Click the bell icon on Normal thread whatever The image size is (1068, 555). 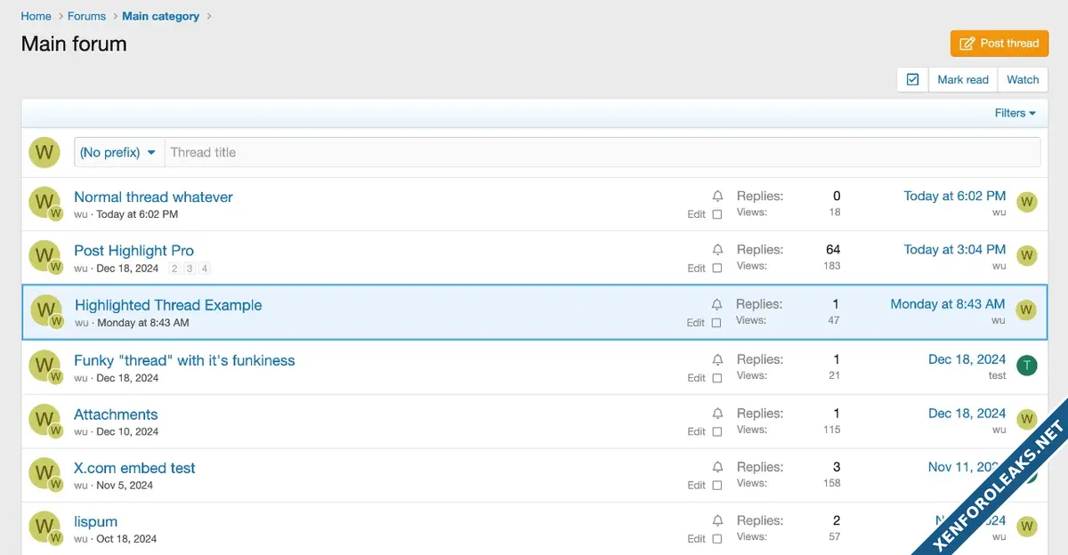click(717, 197)
